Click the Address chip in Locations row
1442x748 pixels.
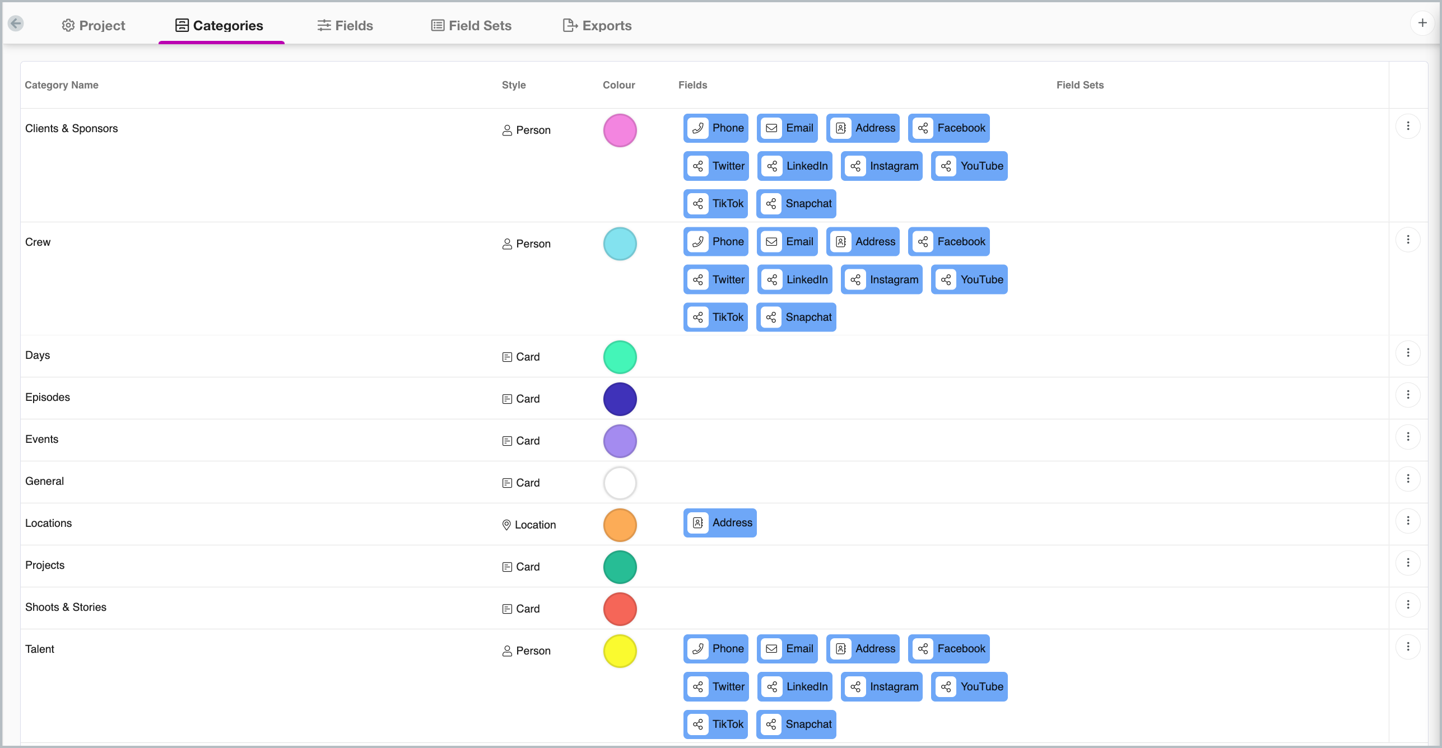pyautogui.click(x=720, y=523)
